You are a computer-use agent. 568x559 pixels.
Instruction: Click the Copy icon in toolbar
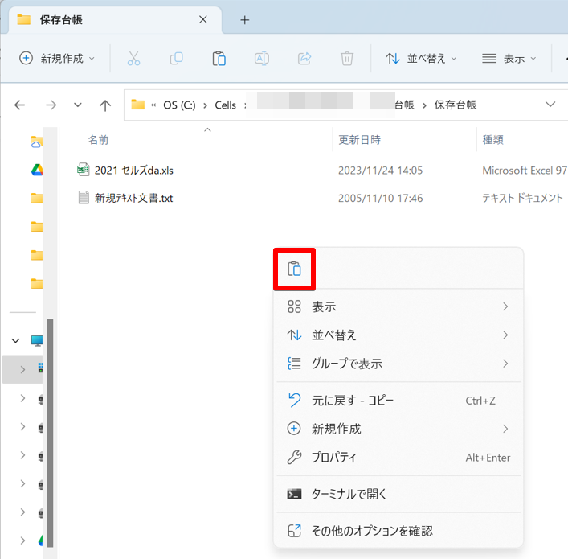[x=177, y=59]
